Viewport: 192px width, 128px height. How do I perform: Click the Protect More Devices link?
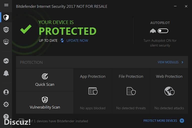[x=160, y=121]
